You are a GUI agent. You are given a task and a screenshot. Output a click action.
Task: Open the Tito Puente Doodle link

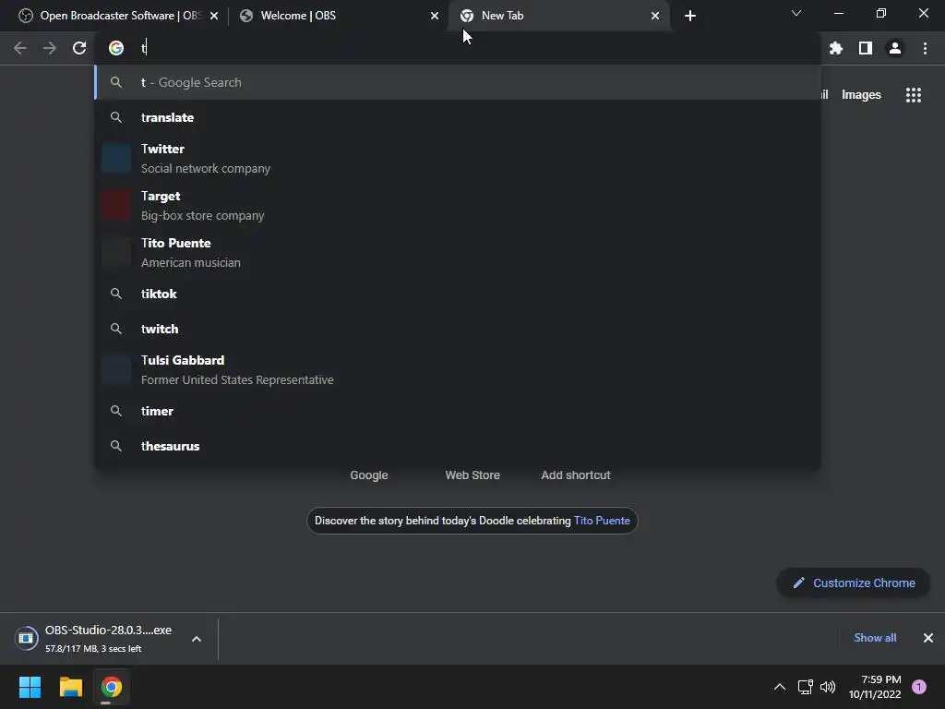point(602,521)
